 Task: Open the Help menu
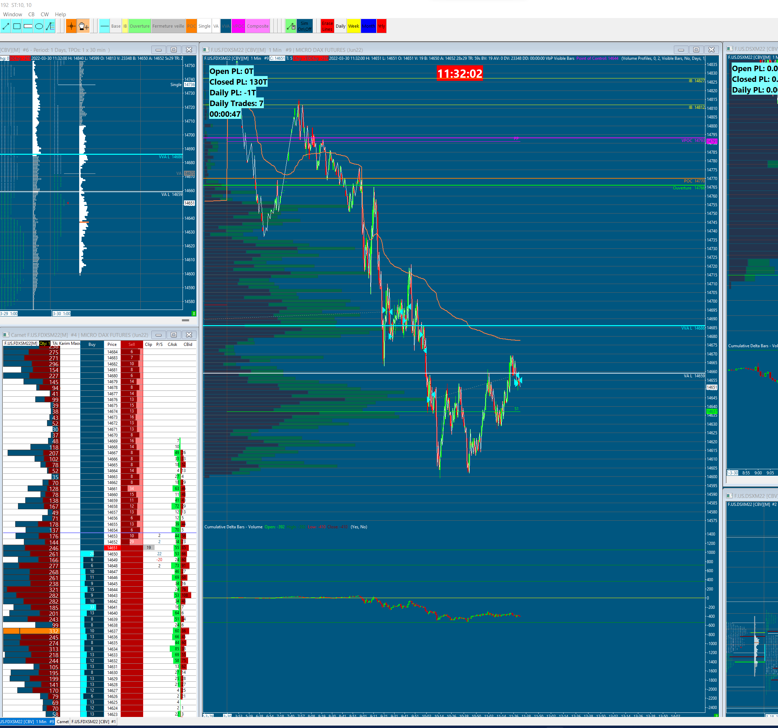tap(60, 15)
